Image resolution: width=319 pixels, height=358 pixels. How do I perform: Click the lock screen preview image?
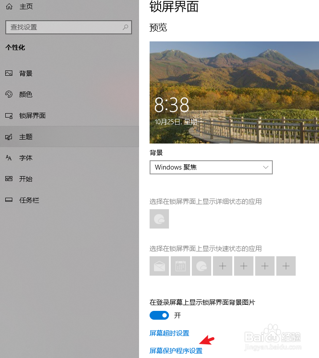[x=234, y=92]
